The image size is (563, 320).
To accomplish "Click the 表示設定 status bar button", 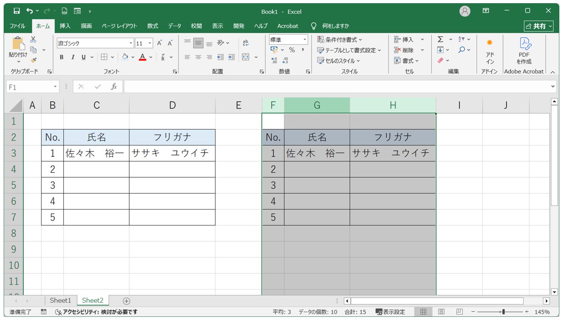I will [x=390, y=312].
